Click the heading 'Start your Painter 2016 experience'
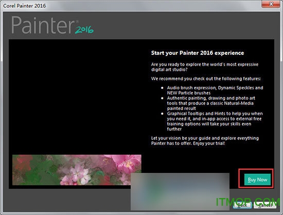This screenshot has width=283, height=215. pos(198,53)
